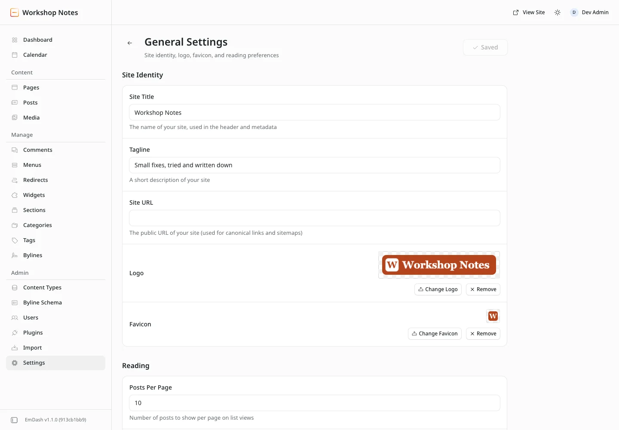The width and height of the screenshot is (619, 430).
Task: Click the Workshop Notes logo preview
Action: [x=439, y=265]
